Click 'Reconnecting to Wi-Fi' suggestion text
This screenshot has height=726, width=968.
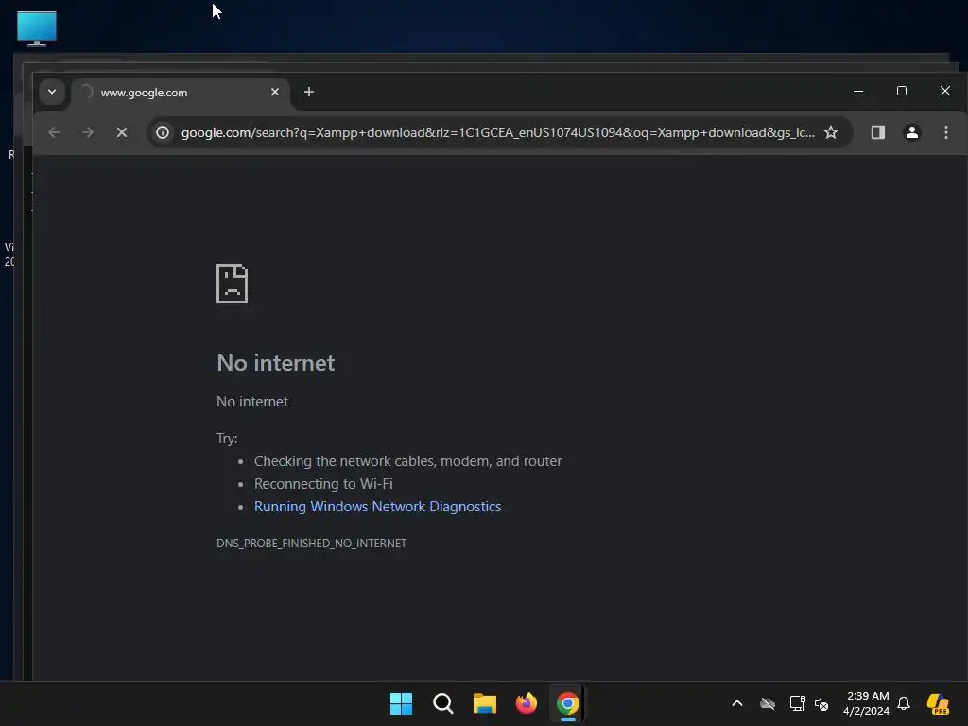click(323, 484)
